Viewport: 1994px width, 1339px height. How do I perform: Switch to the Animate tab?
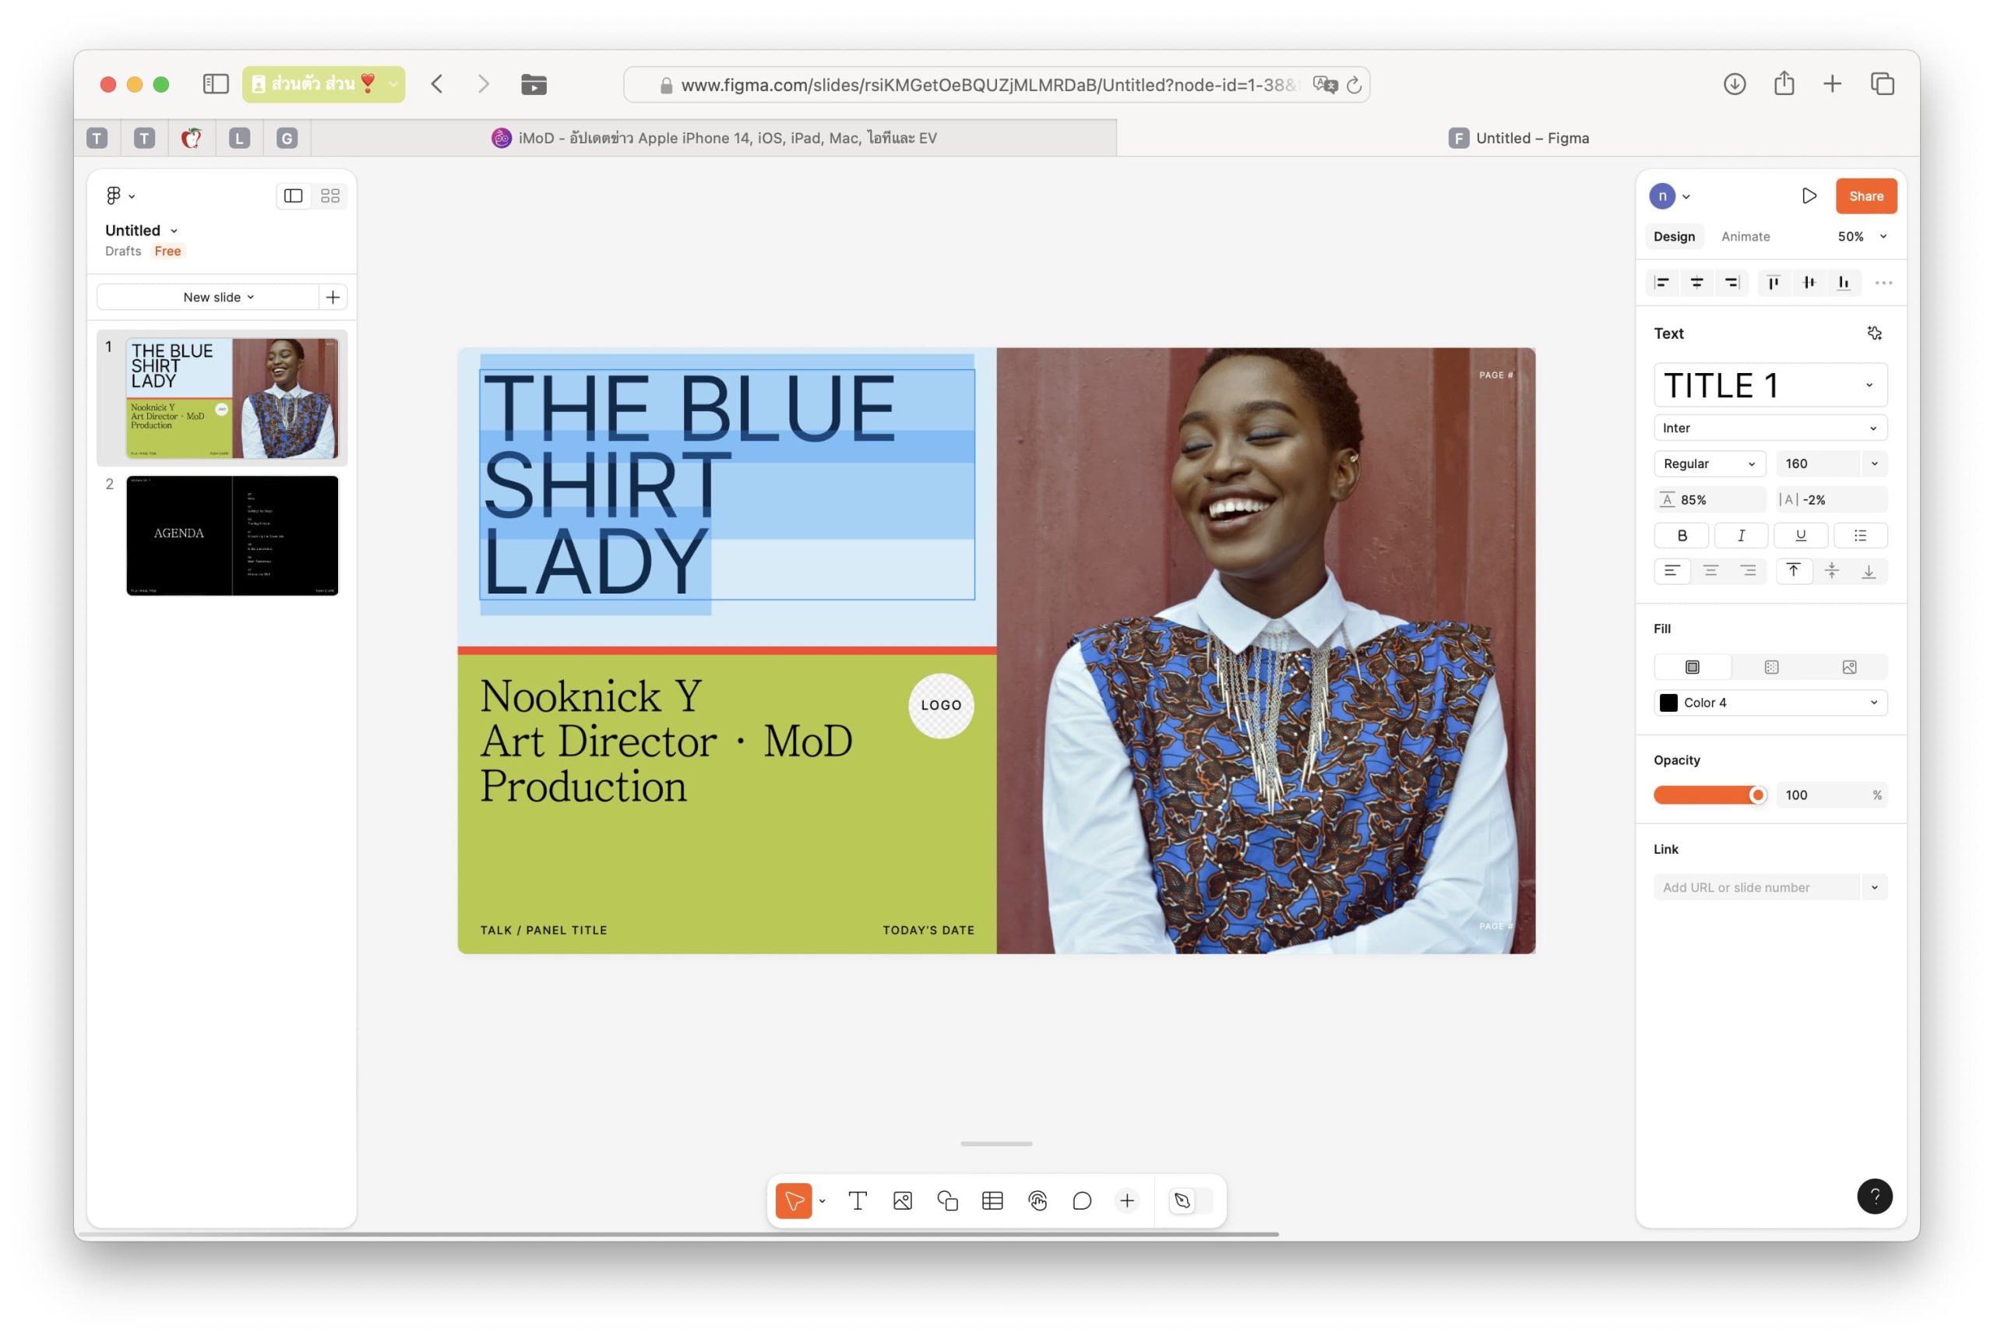pyautogui.click(x=1745, y=237)
